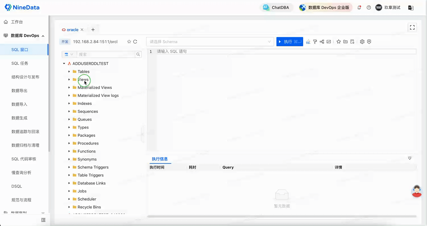Expand the Recycle Bins folder arrow
427x226 pixels.
[69, 207]
